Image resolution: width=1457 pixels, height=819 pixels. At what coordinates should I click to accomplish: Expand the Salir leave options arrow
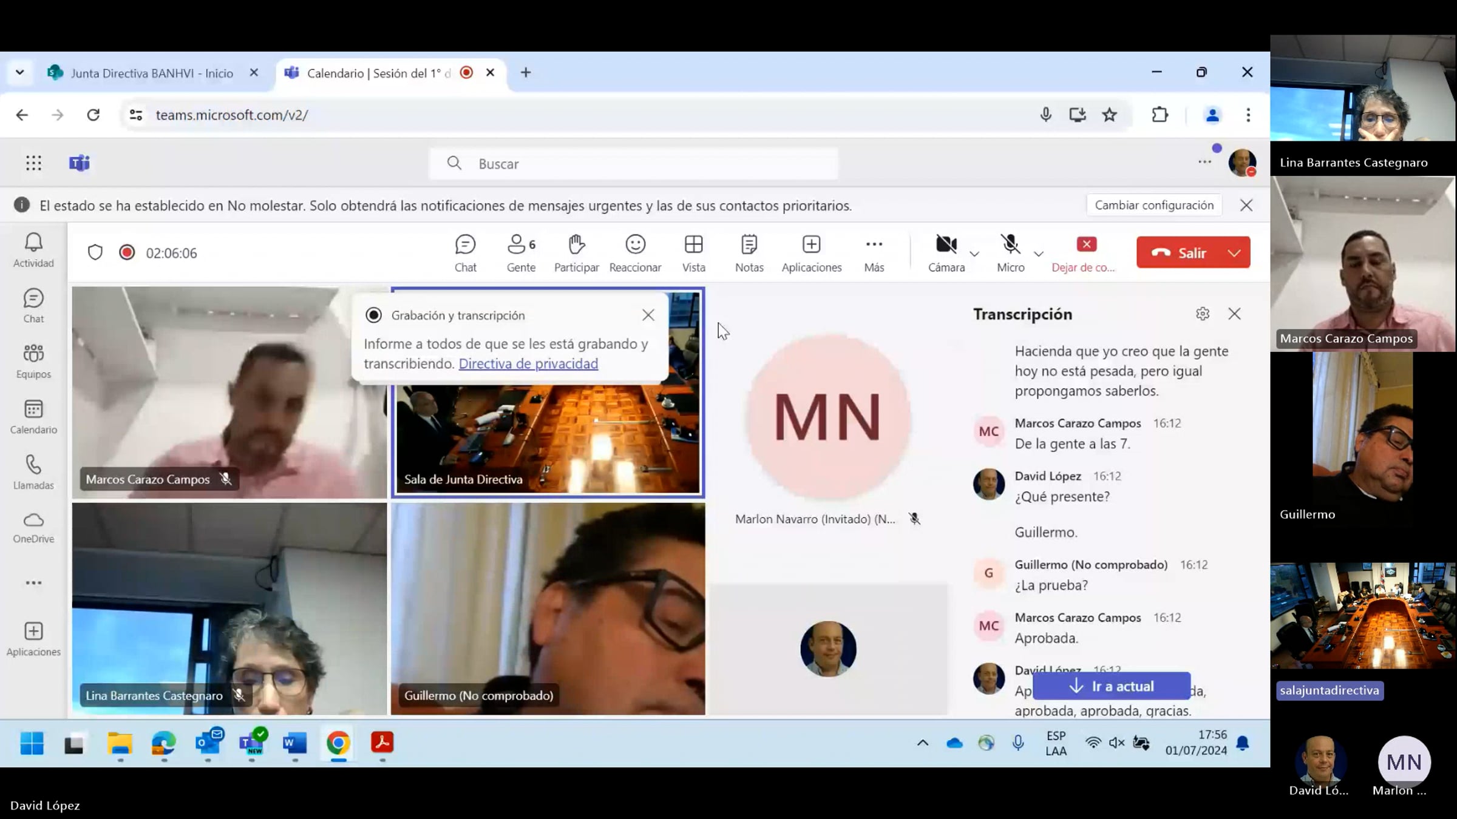[1235, 252]
